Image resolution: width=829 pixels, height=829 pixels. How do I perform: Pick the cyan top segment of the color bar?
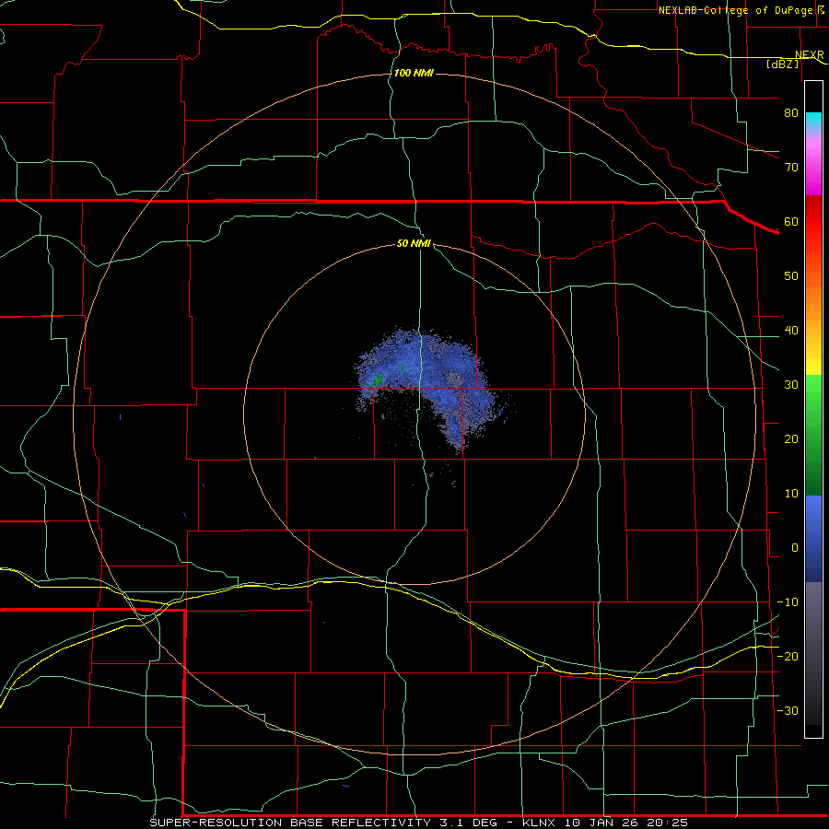pyautogui.click(x=813, y=122)
